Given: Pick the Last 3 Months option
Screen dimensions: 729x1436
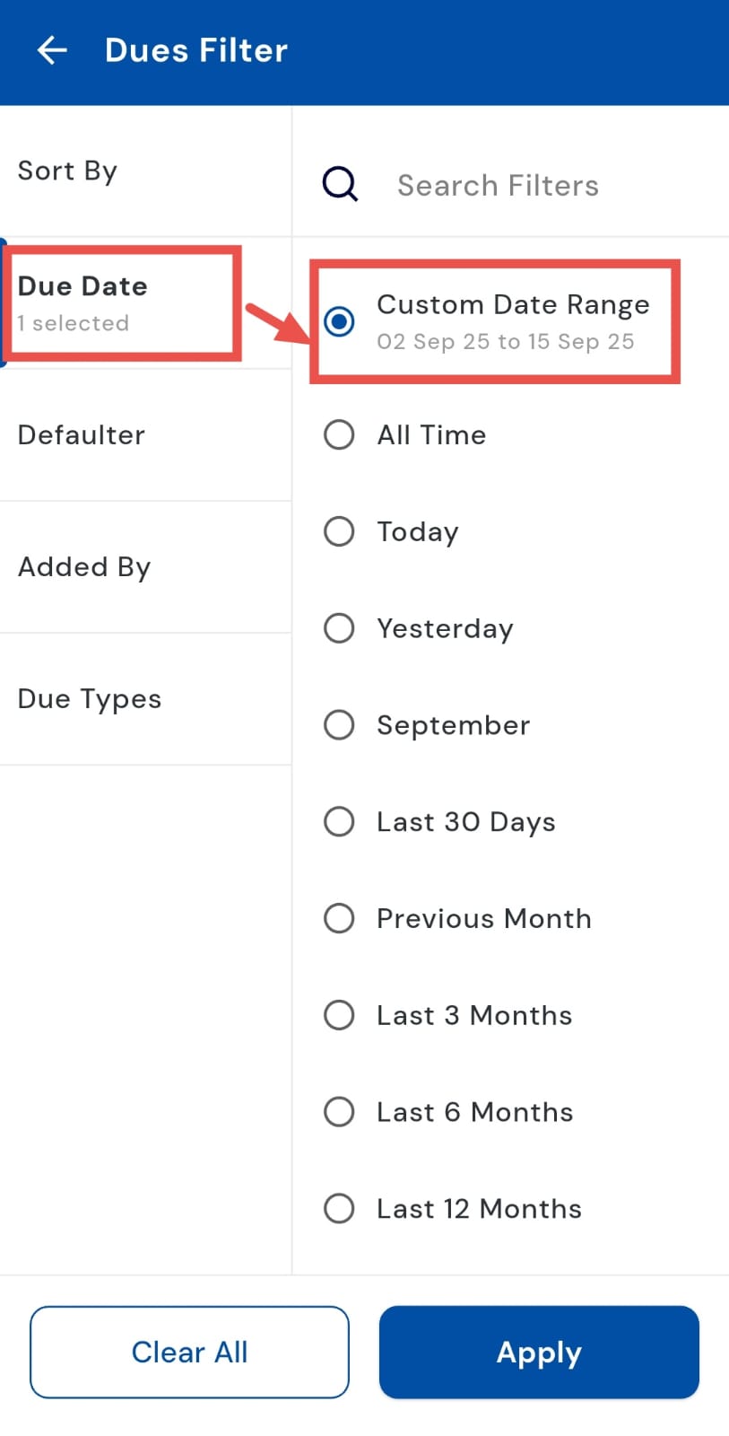Looking at the screenshot, I should click(339, 1015).
